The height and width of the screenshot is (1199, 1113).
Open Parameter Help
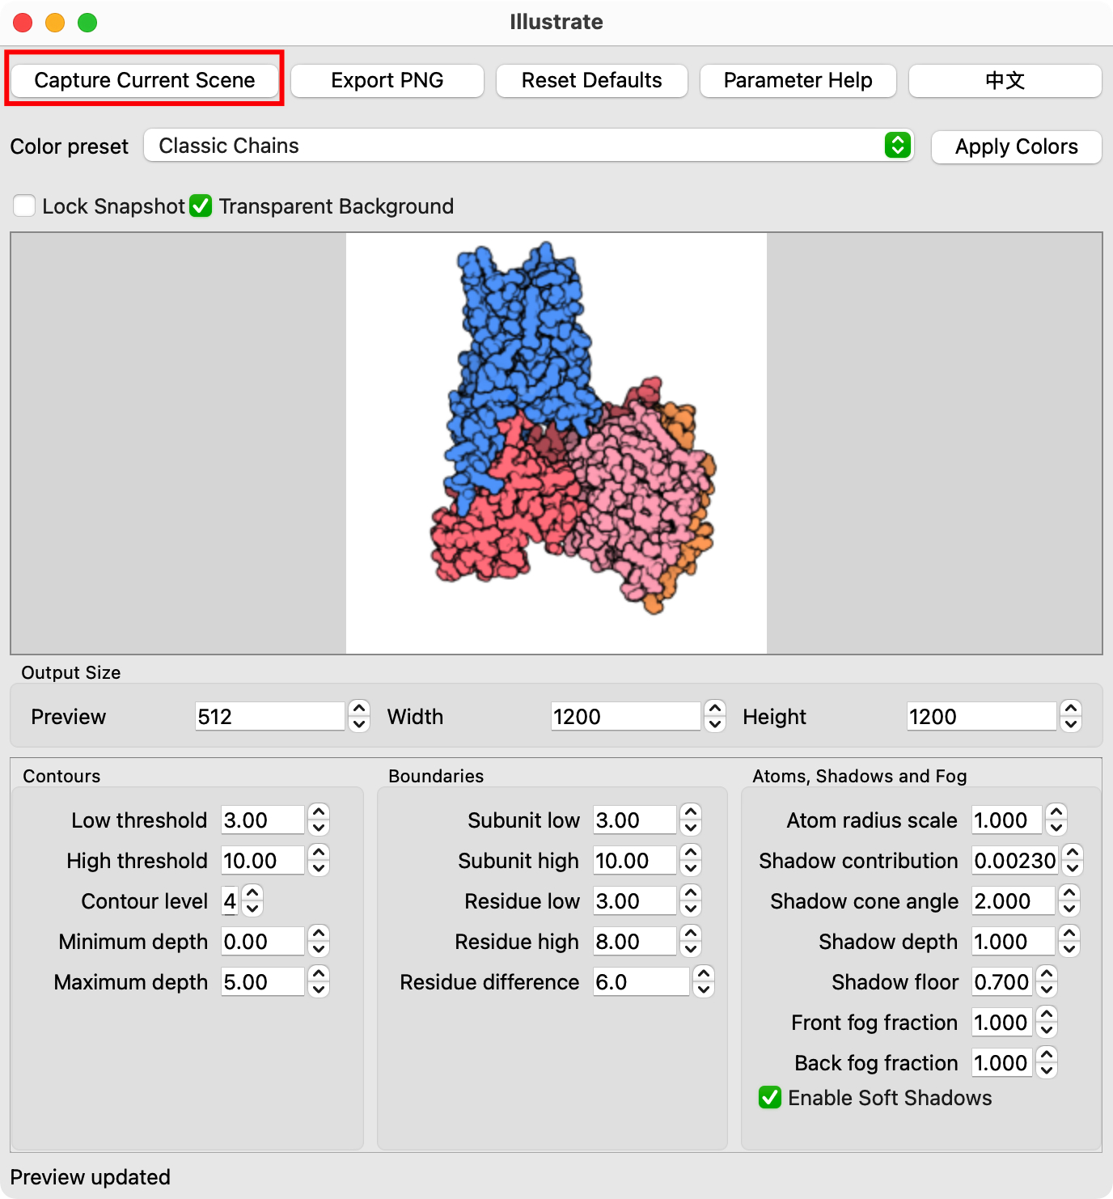click(x=798, y=80)
